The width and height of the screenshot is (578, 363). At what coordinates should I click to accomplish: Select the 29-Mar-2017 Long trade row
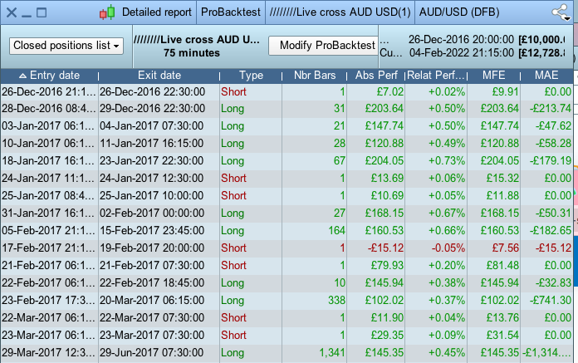tap(249, 354)
